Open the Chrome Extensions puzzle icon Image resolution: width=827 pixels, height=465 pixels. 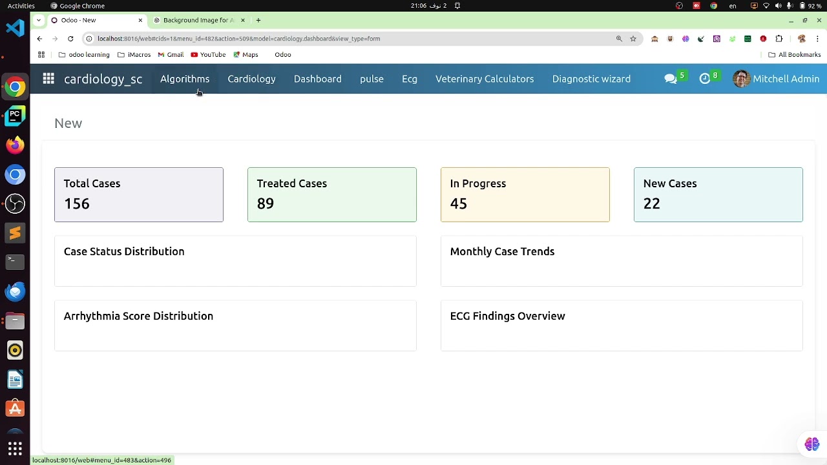coord(779,39)
